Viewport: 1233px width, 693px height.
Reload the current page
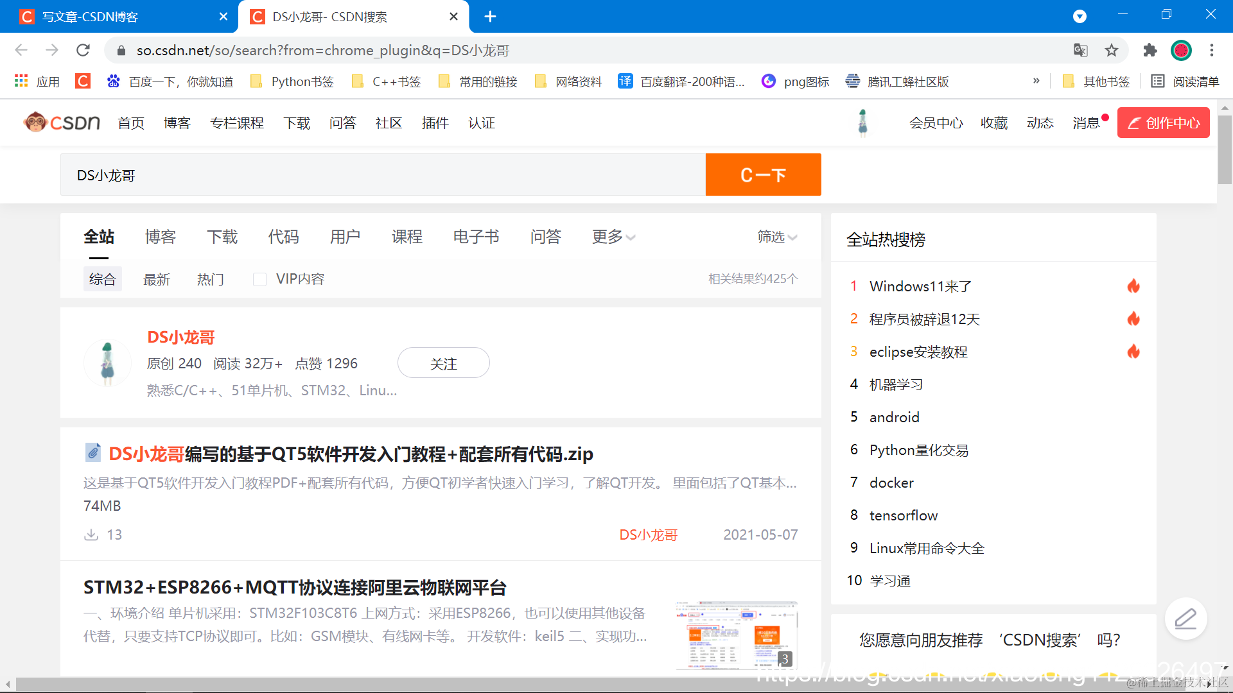click(x=83, y=50)
